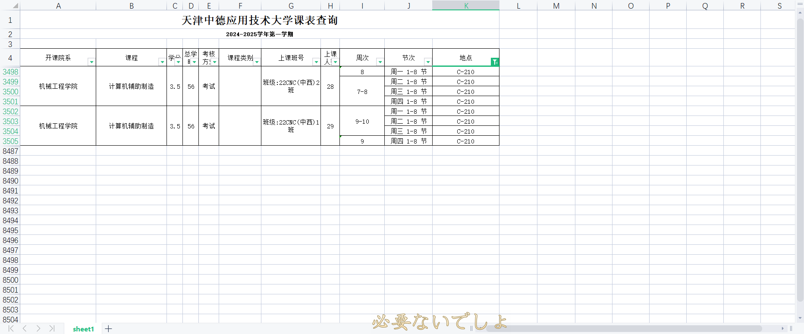This screenshot has height=334, width=804.
Task: Open the 课程 column filter dropdown
Action: pyautogui.click(x=162, y=62)
